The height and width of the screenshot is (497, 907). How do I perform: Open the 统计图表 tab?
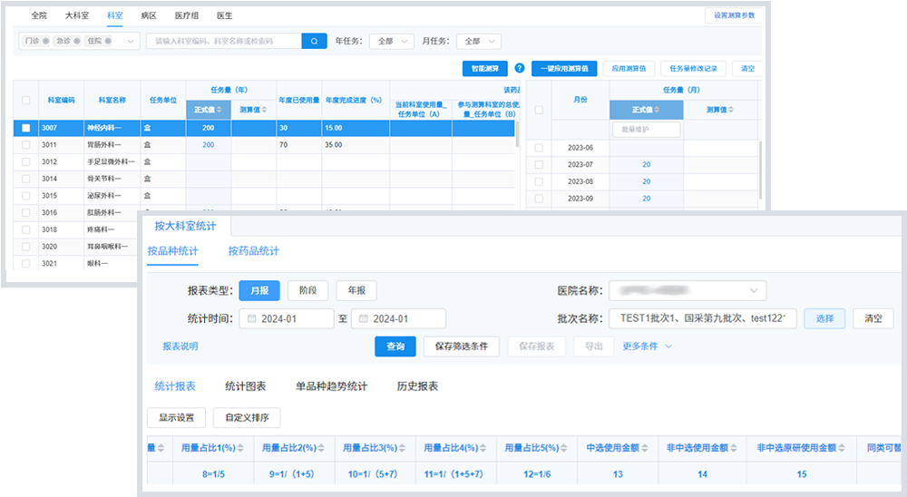click(x=245, y=386)
